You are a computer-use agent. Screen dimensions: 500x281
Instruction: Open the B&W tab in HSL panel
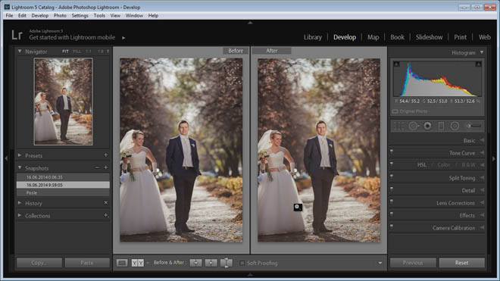coord(468,165)
